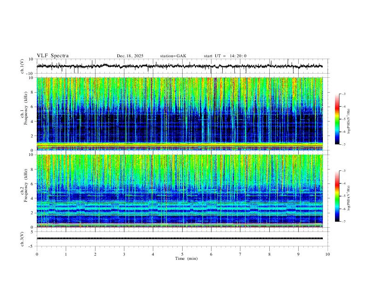Click inside the ch.2 spectrogram panel

[x=179, y=191]
